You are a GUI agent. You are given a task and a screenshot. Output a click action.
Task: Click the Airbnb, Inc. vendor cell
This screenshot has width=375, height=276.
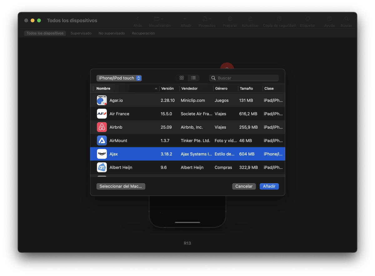tap(192, 127)
